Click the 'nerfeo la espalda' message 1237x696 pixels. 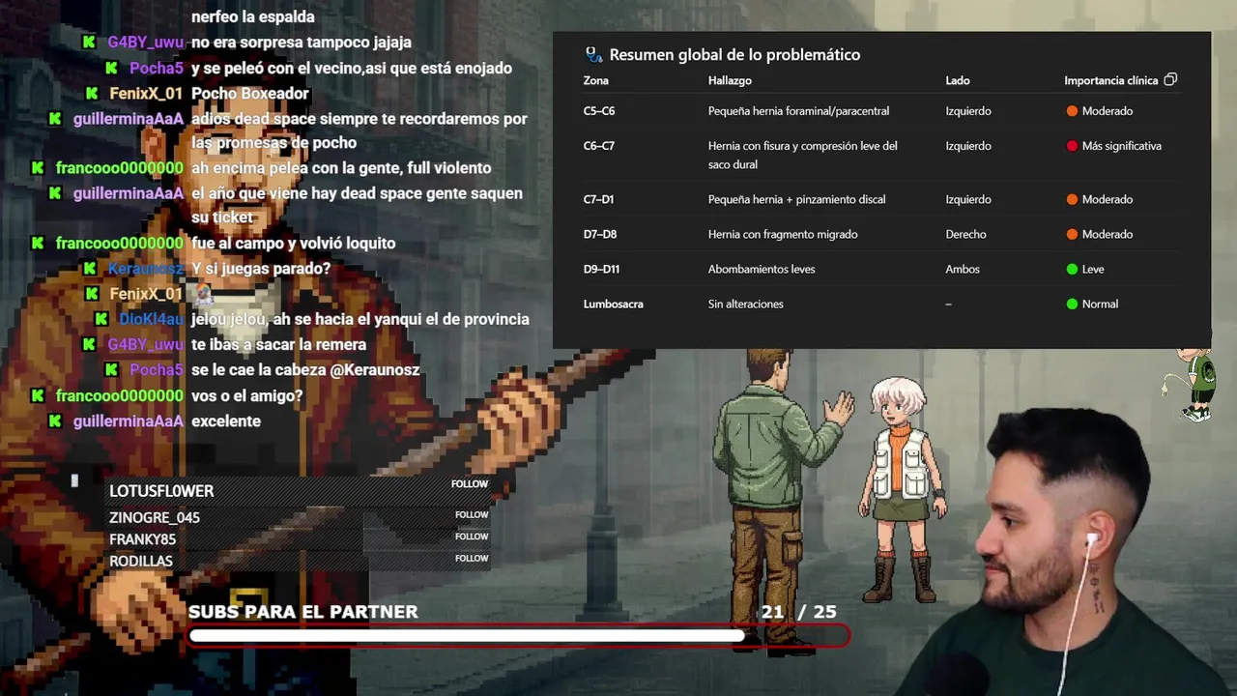tap(253, 16)
